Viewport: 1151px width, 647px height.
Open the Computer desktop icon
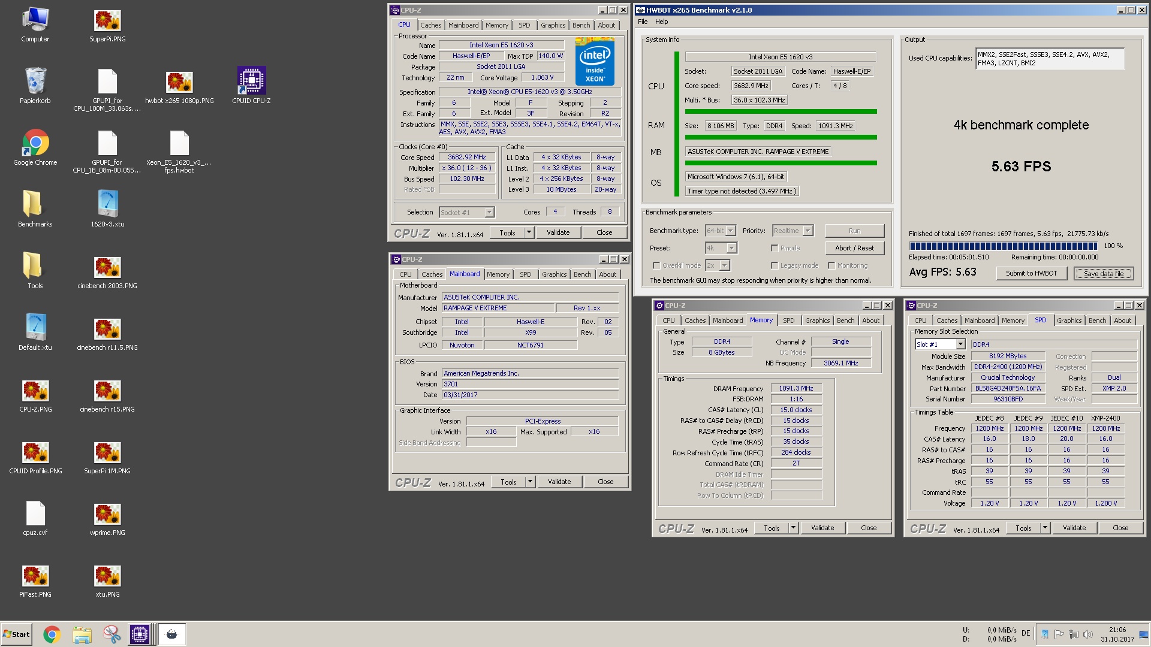35,25
